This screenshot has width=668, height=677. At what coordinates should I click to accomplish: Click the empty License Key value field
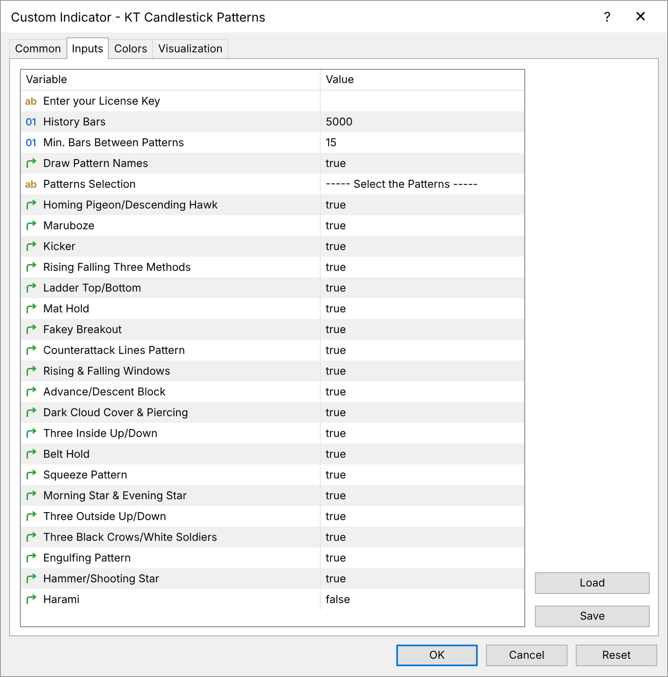click(422, 101)
